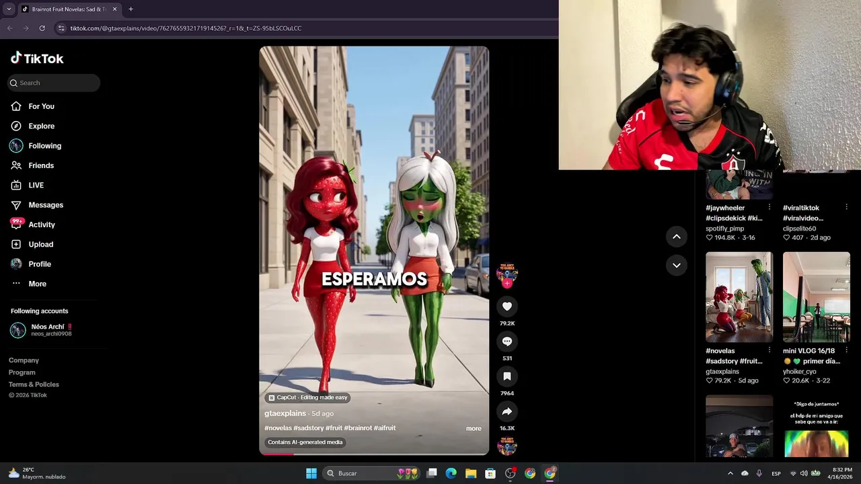
Task: Open Task View on taskbar
Action: click(x=432, y=473)
